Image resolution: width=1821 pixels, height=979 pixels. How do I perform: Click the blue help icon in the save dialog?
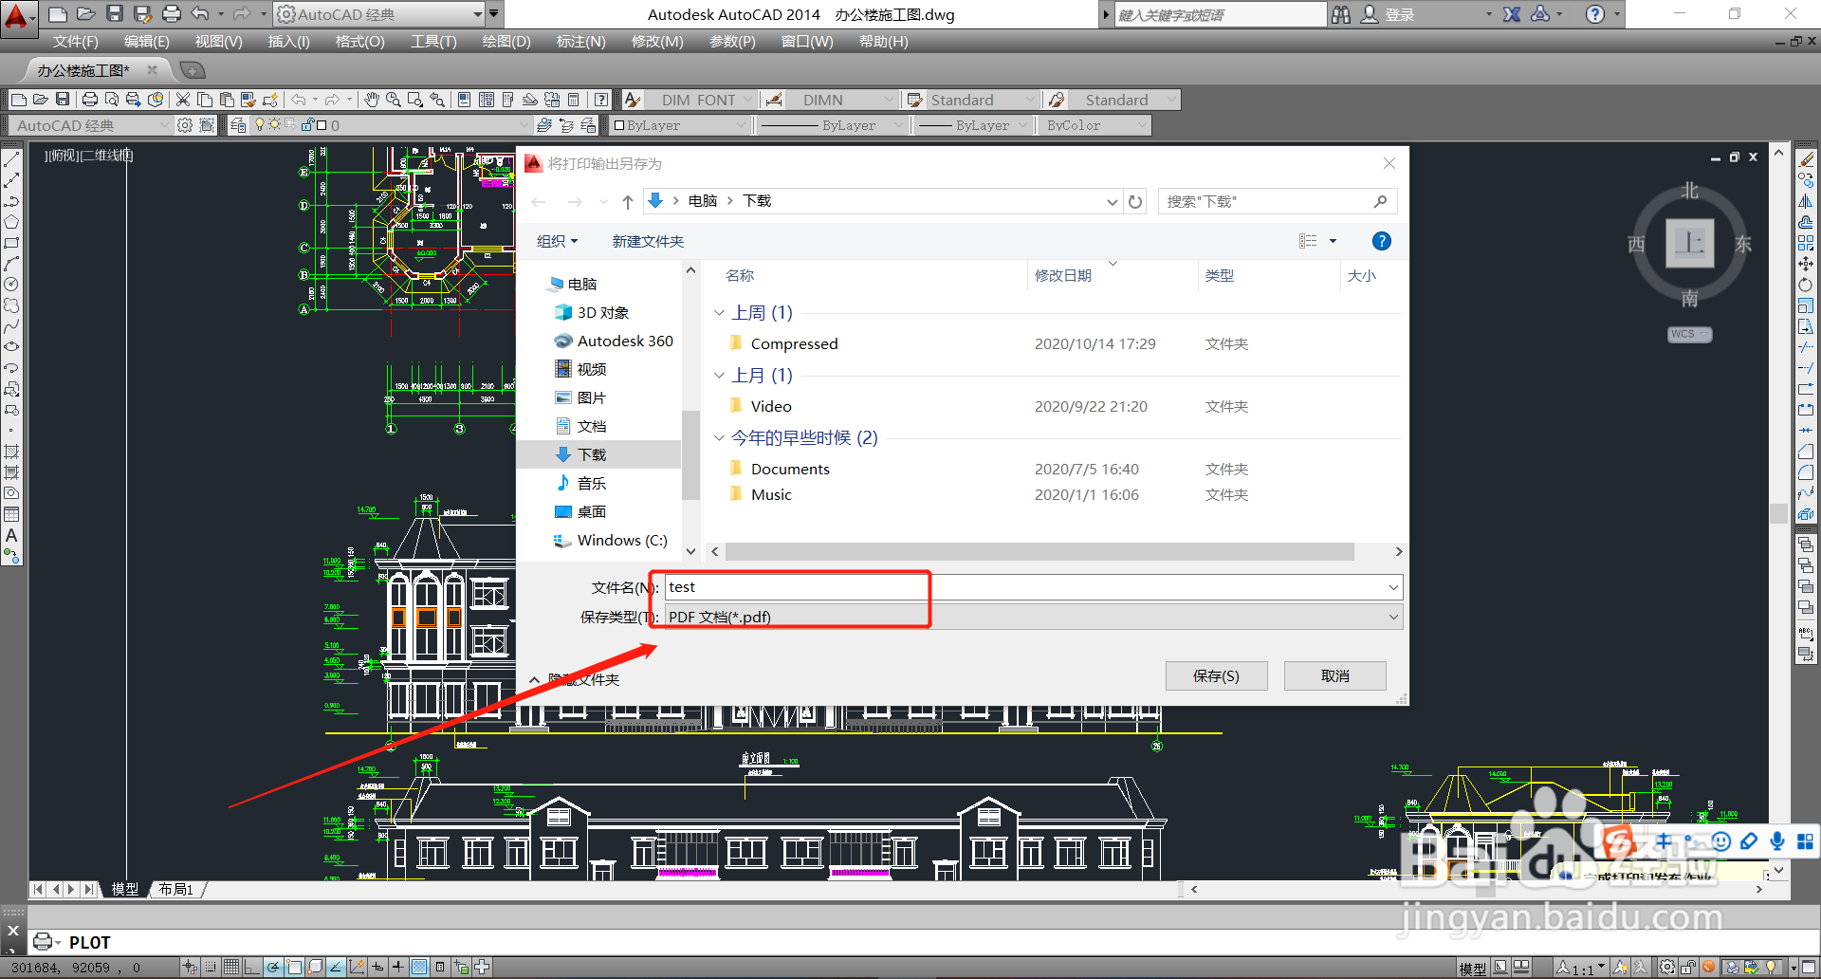(x=1382, y=241)
